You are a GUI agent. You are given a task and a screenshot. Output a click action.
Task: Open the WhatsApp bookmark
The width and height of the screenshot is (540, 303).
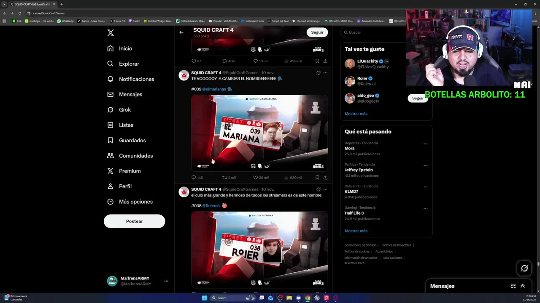65,21
